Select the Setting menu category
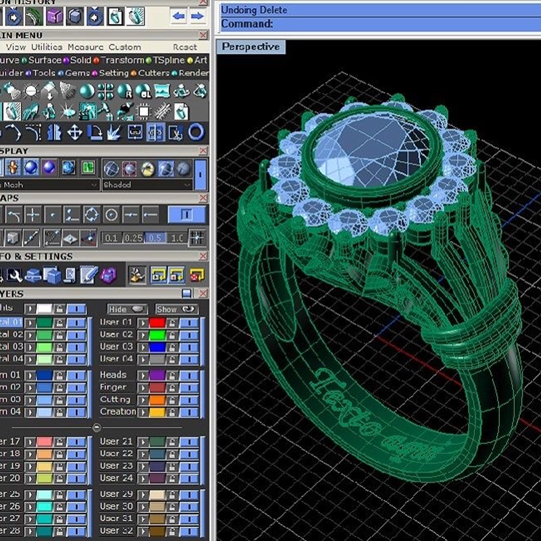Screen dimensions: 541x541 click(114, 73)
